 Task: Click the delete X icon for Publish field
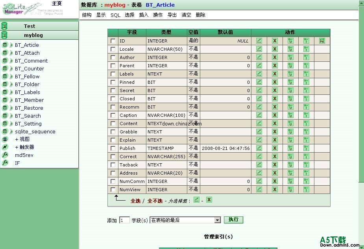(x=275, y=148)
